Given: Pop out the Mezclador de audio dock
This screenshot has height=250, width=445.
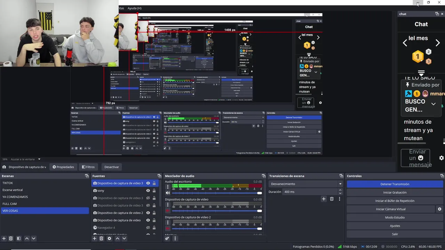Looking at the screenshot, I should (264, 176).
